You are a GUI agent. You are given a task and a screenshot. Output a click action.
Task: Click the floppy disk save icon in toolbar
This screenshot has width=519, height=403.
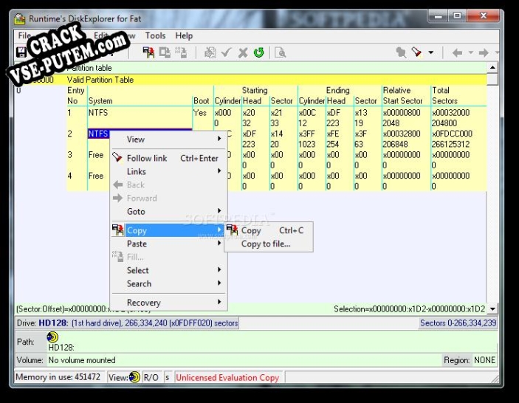coord(21,52)
